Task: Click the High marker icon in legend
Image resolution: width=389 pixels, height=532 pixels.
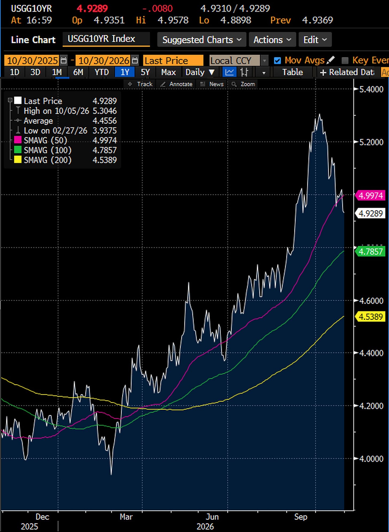Action: tap(18, 111)
